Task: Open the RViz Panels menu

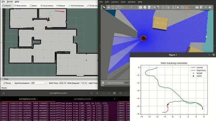Action: click(10, 2)
